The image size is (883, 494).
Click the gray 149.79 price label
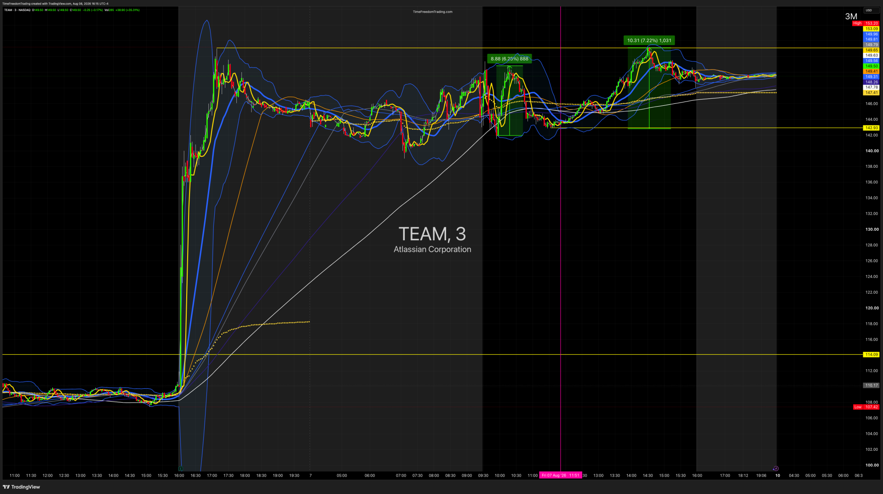click(x=871, y=45)
